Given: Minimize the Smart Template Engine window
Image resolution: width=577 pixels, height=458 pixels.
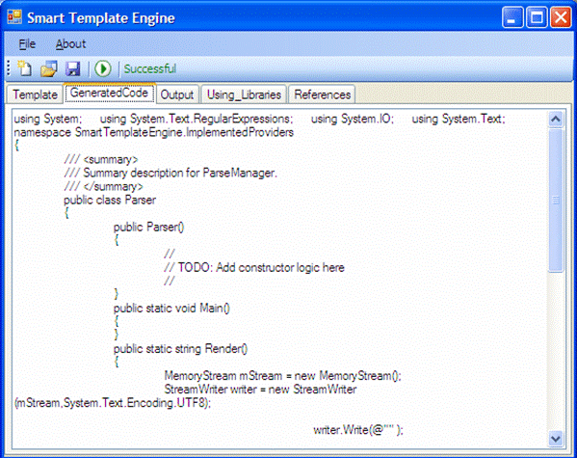Looking at the screenshot, I should point(512,17).
